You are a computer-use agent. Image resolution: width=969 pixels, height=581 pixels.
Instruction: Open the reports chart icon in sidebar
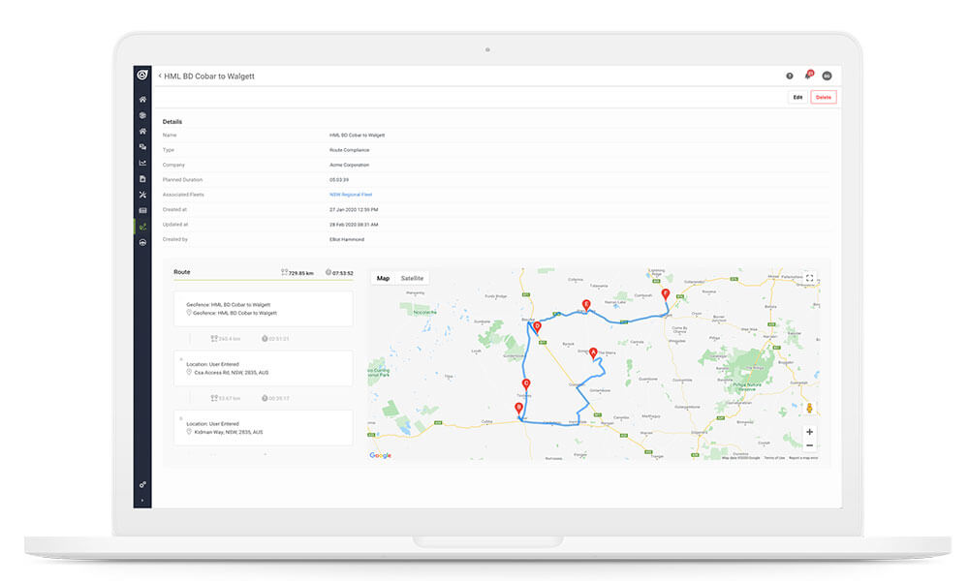(x=141, y=163)
